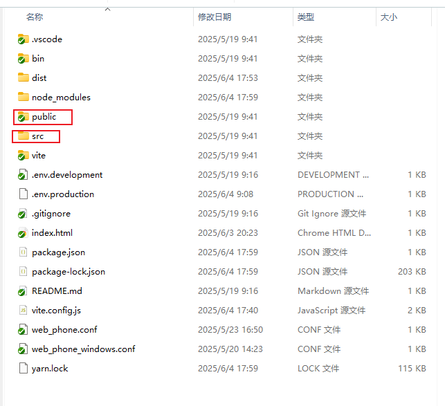Select the .vscode folder name
This screenshot has height=406, width=445.
tap(47, 39)
